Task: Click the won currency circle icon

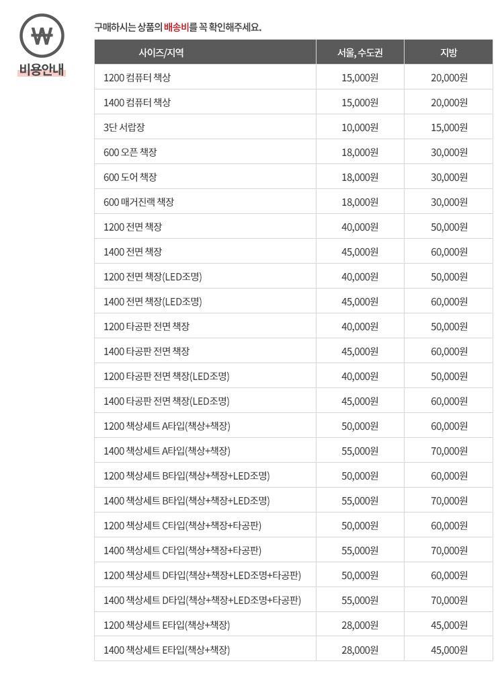Action: [42, 35]
